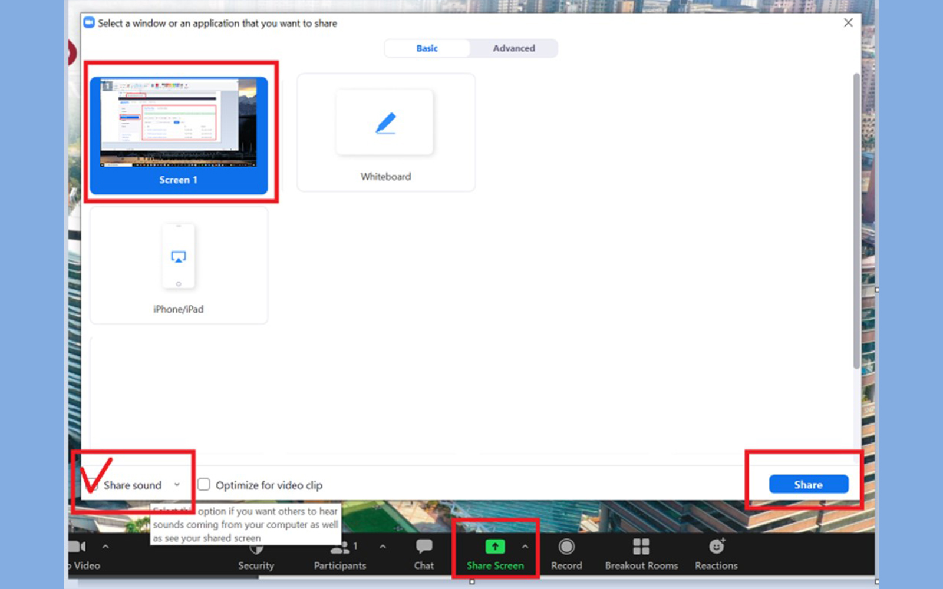Switch to the Advanced sharing tab
943x589 pixels.
(513, 48)
